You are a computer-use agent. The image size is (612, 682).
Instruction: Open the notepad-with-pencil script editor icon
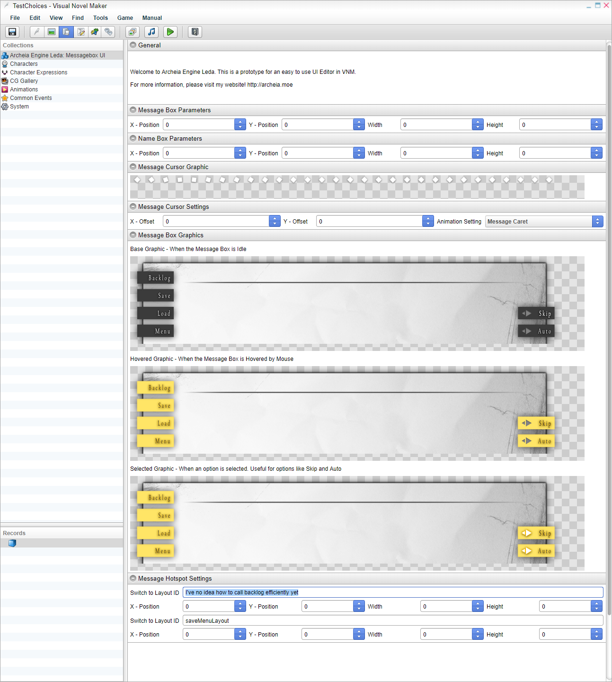(81, 32)
